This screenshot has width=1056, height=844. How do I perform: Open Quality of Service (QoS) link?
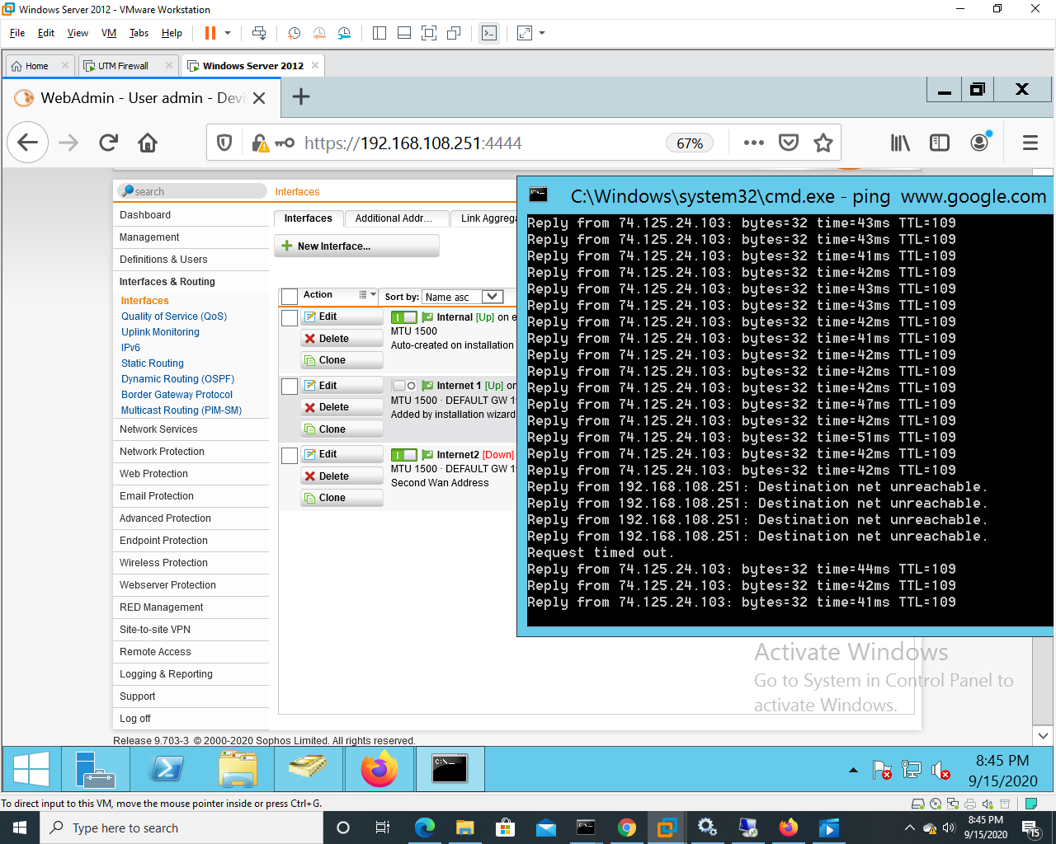click(x=174, y=316)
